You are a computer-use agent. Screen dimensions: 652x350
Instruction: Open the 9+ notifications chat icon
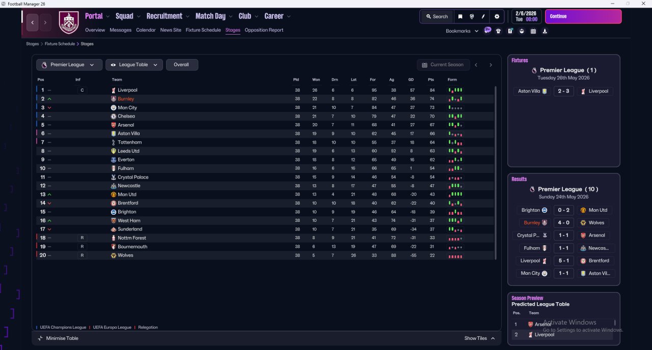click(487, 31)
